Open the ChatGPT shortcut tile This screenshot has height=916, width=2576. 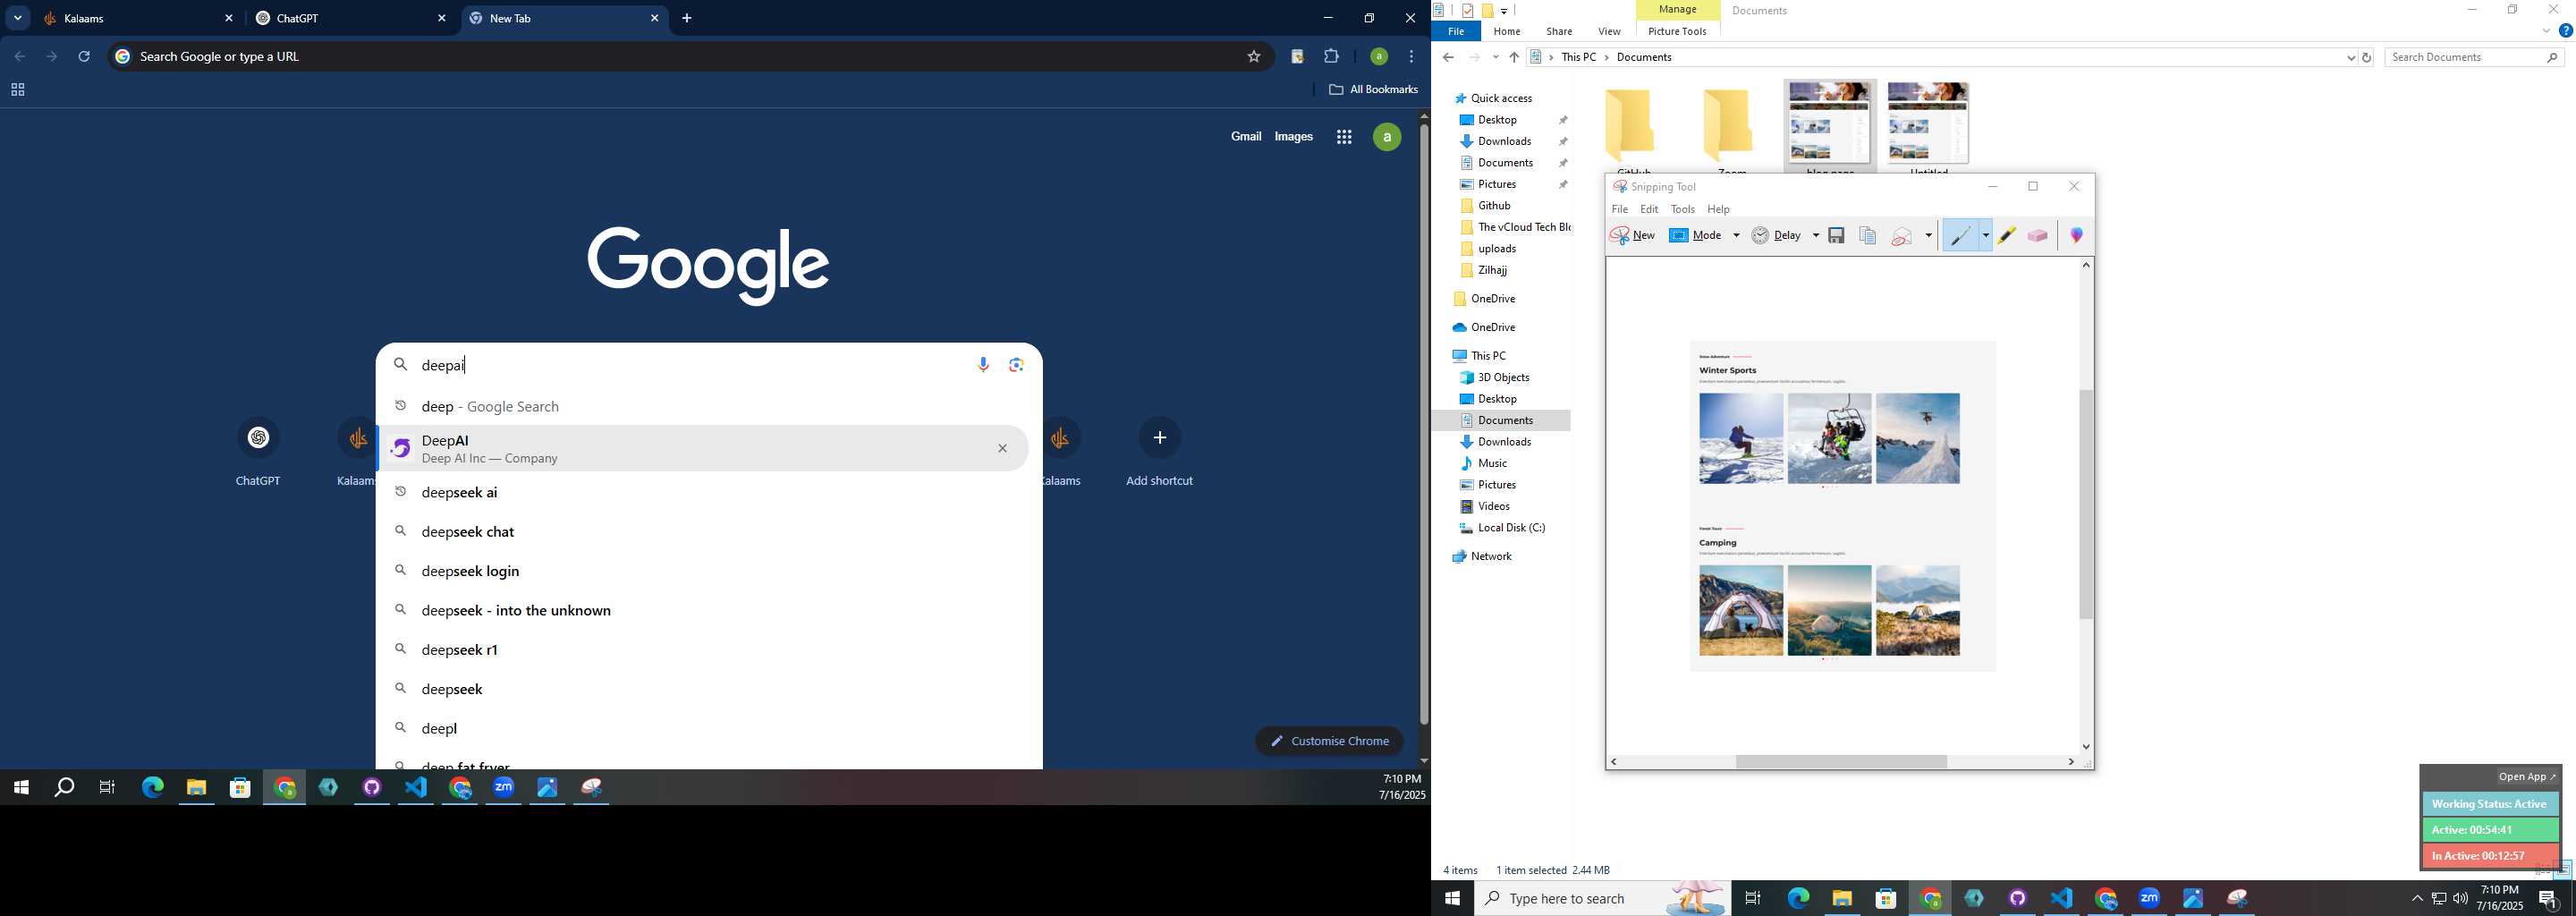tap(258, 437)
